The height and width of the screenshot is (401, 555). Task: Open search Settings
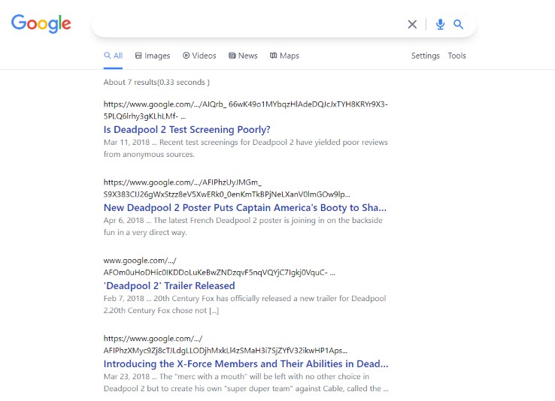click(x=425, y=56)
